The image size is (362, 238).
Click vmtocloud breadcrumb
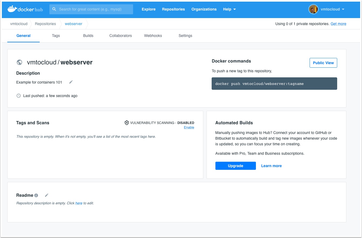[x=19, y=24]
